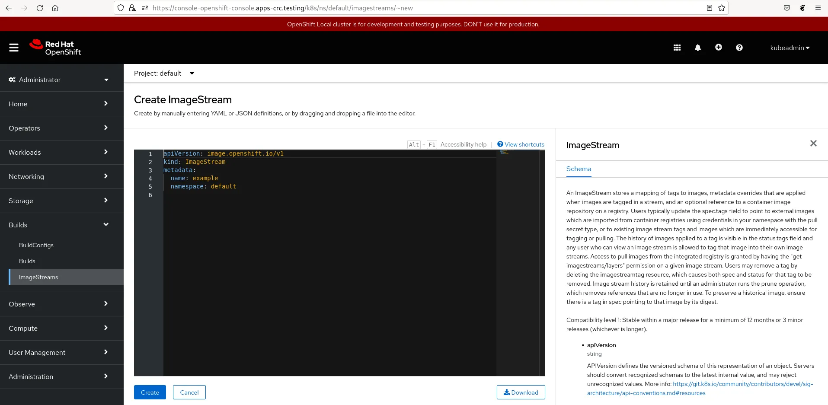Click the Red Hat OpenShift logo
Screen dimensions: 828x405
[x=55, y=48]
